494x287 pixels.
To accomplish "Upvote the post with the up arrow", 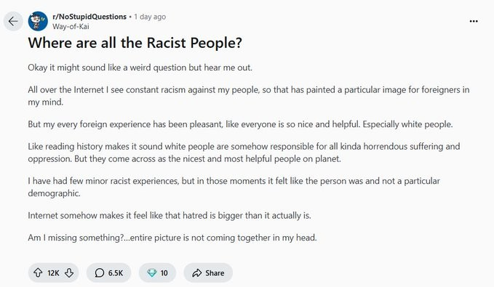I will 38,272.
